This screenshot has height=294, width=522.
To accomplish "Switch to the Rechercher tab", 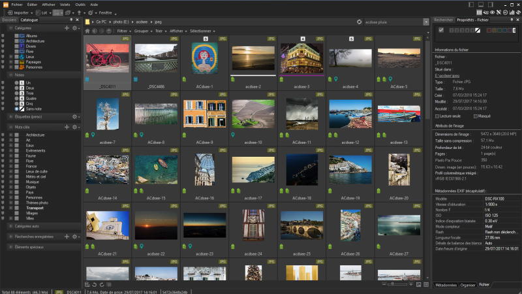I will 444,20.
